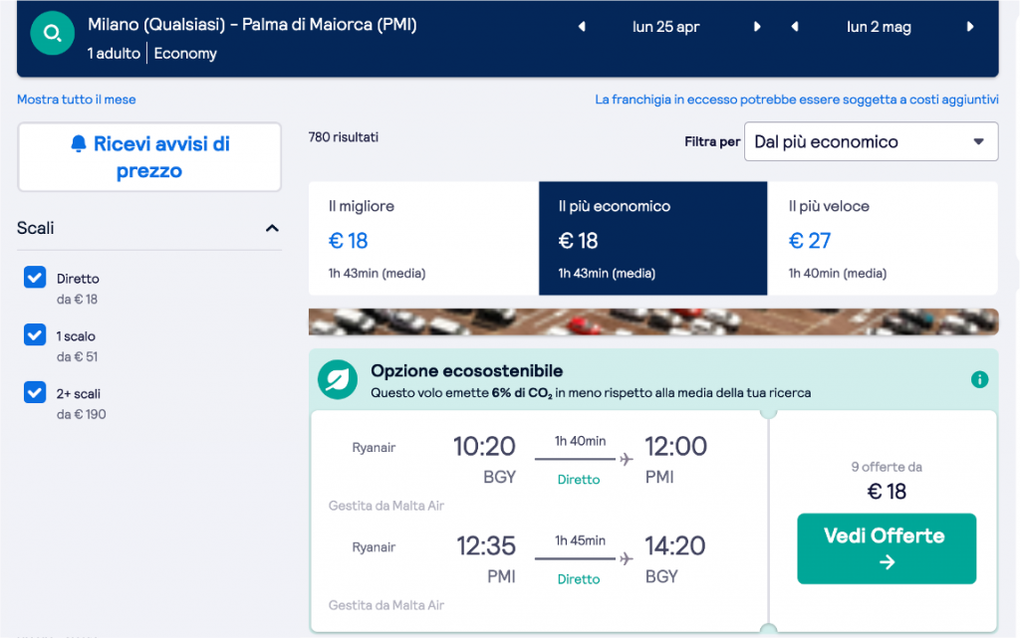The image size is (1020, 638).
Task: Go to next departure date
Action: pos(758,27)
